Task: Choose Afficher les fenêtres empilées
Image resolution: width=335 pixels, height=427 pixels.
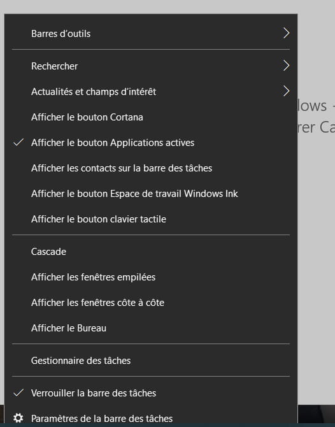Action: click(151, 277)
